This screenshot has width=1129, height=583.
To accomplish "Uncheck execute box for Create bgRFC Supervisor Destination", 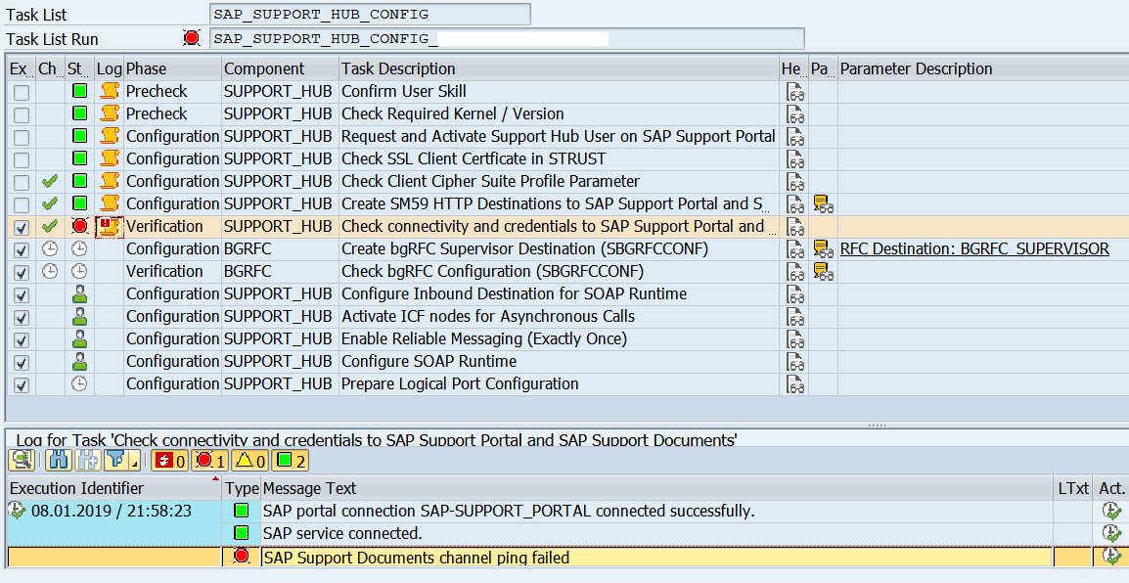I will click(x=22, y=249).
